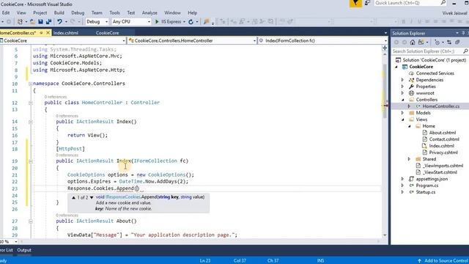This screenshot has height=264, width=469.
Task: Collapse the namespace CookieCore.Controllers code block
Action: pyautogui.click(x=30, y=84)
